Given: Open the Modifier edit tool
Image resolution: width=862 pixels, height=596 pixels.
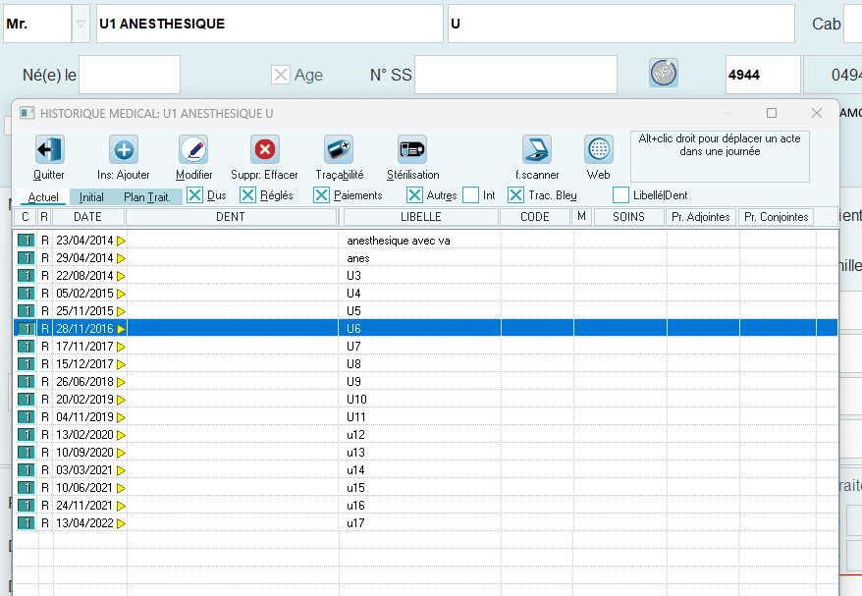Looking at the screenshot, I should [193, 150].
